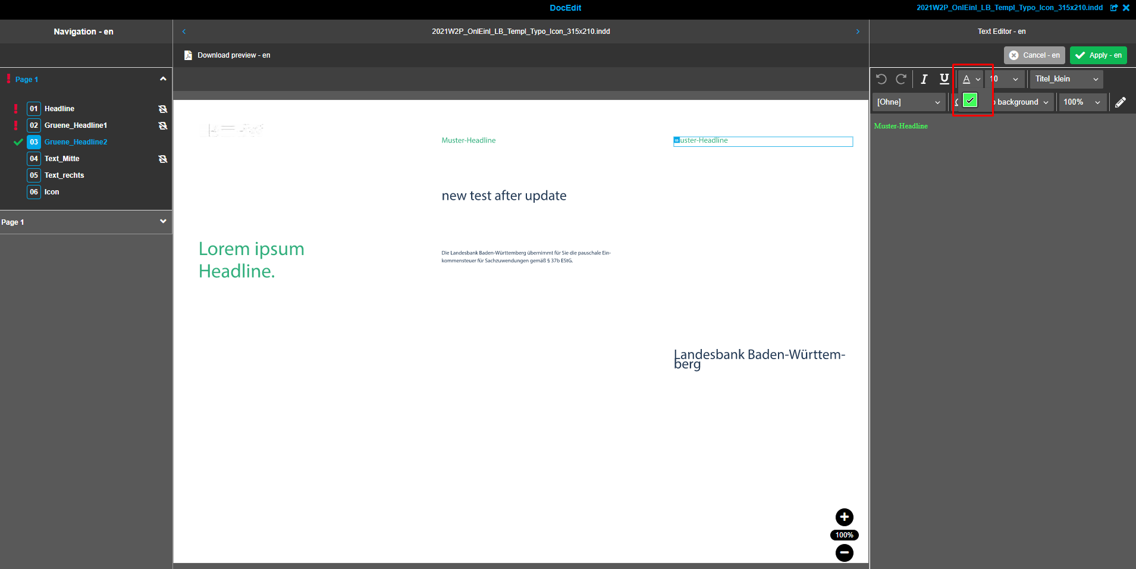Click the red warning icon beside Page 1
The width and height of the screenshot is (1136, 569).
(8, 78)
